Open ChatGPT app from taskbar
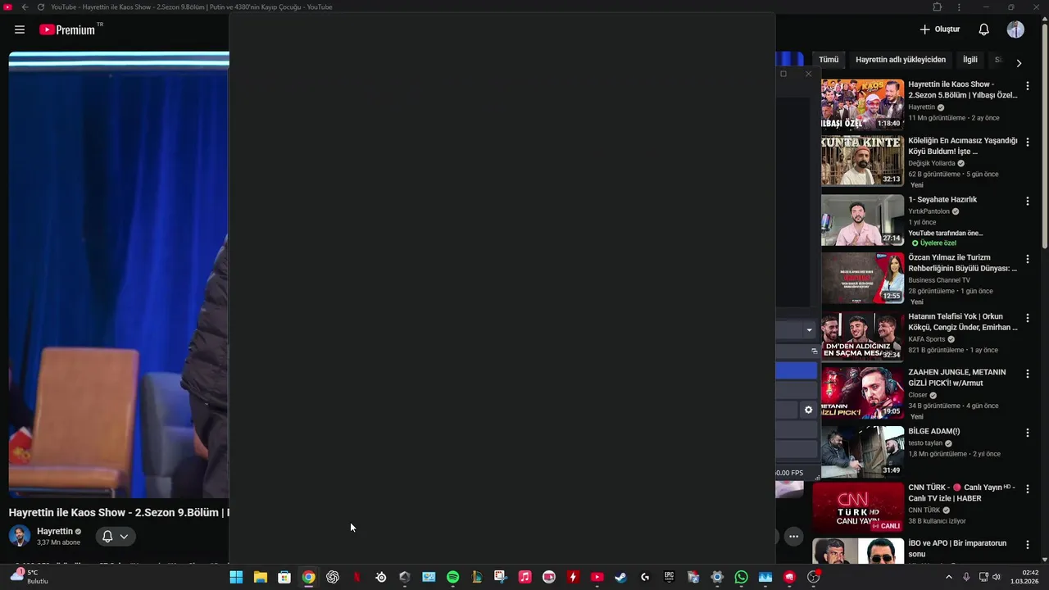The image size is (1049, 590). 333,577
